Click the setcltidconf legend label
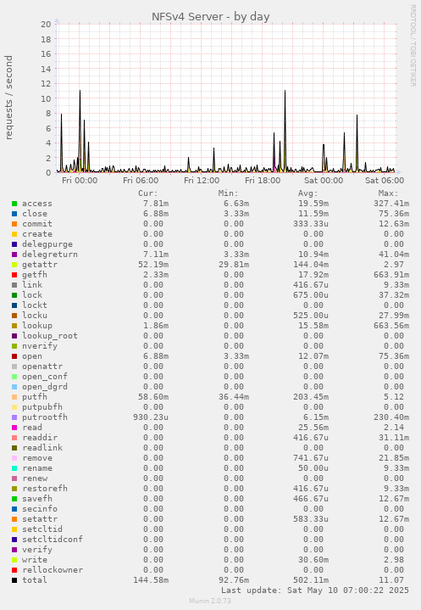 [x=53, y=540]
